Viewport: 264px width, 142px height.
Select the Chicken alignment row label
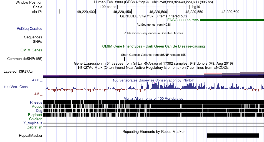36,119
